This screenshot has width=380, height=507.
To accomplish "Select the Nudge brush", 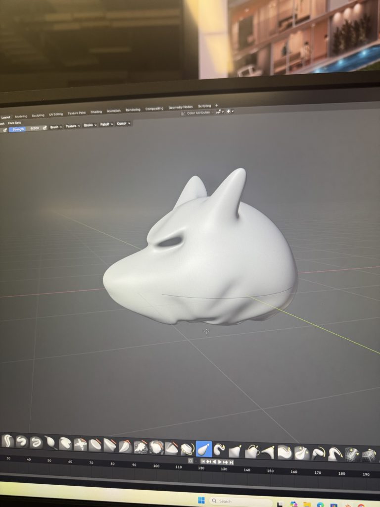I will [x=318, y=454].
